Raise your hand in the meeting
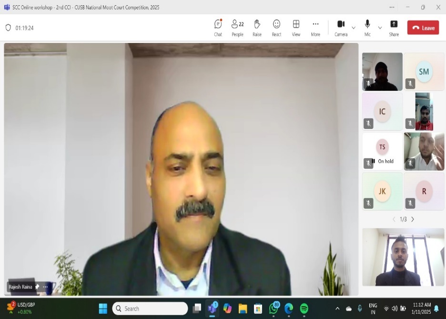Viewport: 446px width, 319px height. pyautogui.click(x=257, y=28)
